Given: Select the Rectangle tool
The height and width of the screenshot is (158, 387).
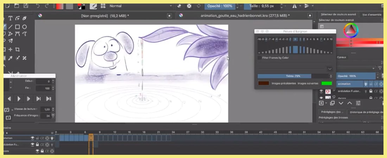Looking at the screenshot, I should pos(17,27).
